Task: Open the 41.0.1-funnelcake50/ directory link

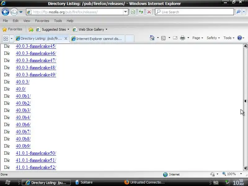Action: click(x=36, y=153)
